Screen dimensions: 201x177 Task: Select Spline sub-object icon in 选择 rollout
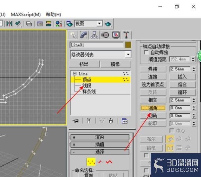pyautogui.click(x=109, y=162)
